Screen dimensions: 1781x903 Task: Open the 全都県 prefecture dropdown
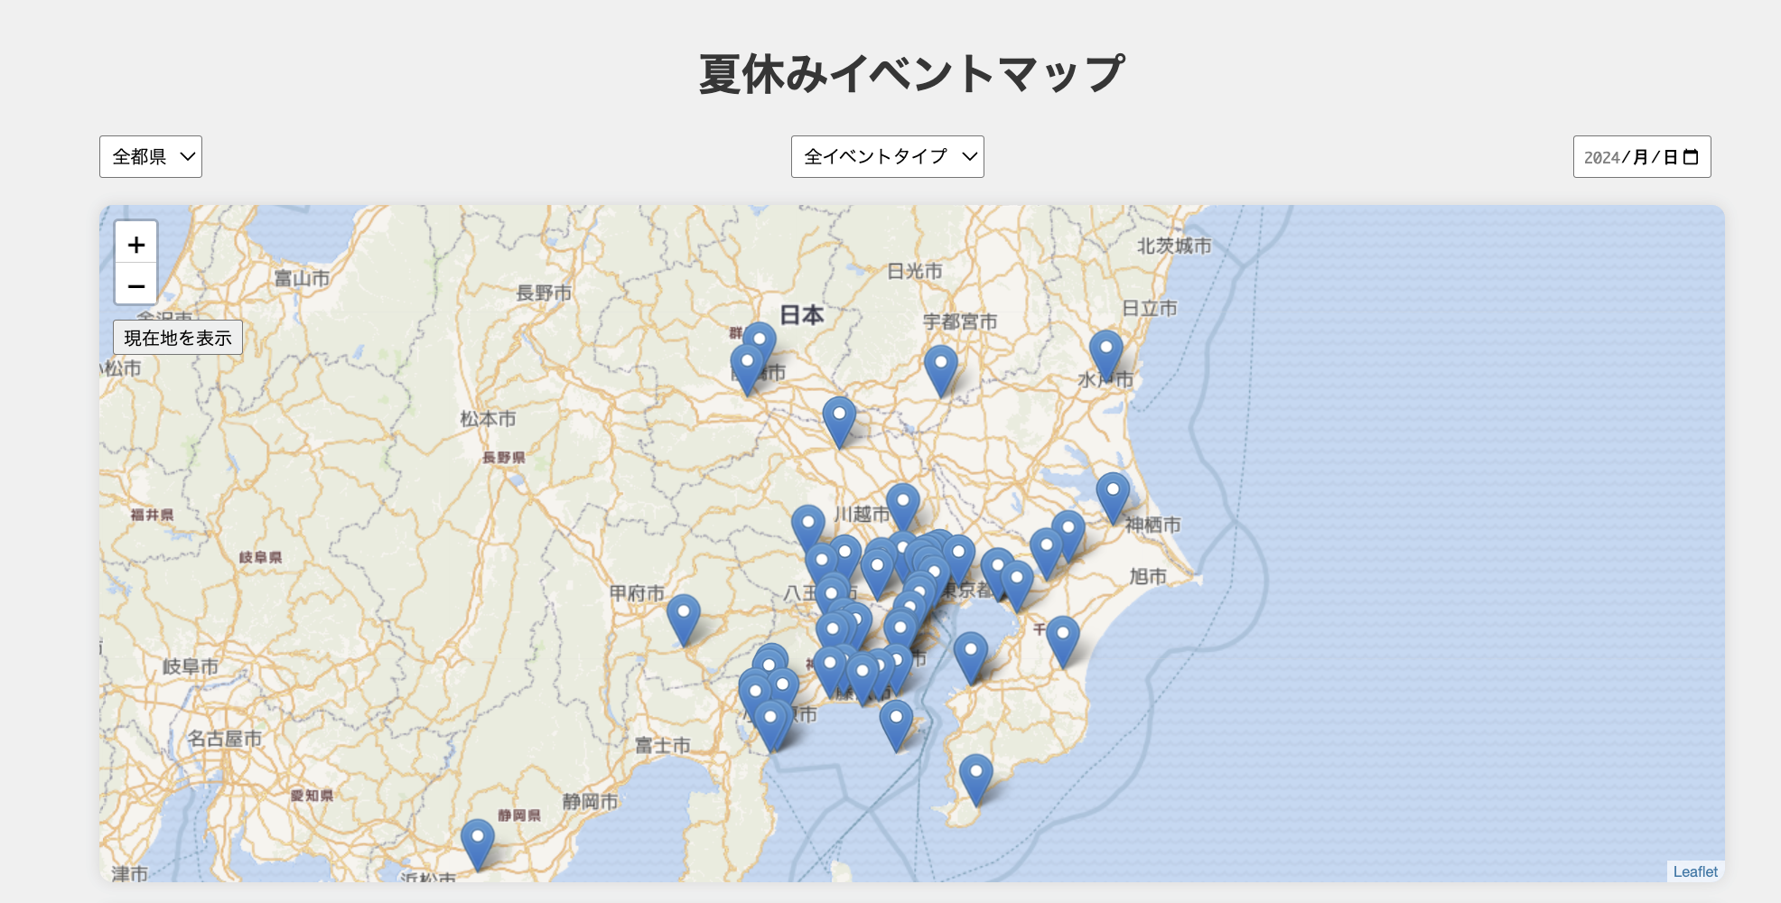click(x=150, y=156)
